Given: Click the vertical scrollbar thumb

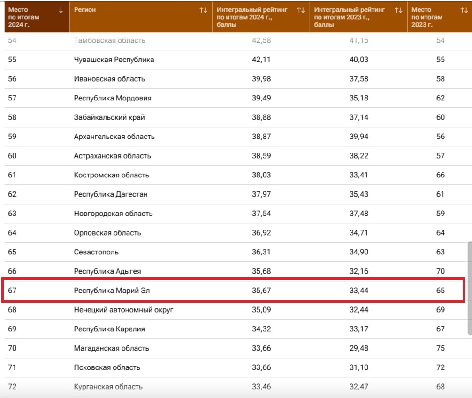Looking at the screenshot, I should click(x=470, y=288).
